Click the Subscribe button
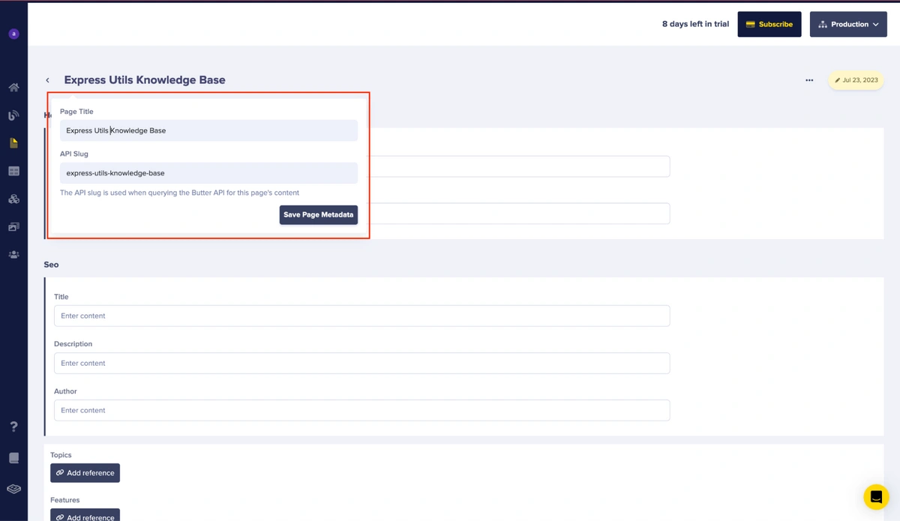The height and width of the screenshot is (521, 900). [769, 24]
